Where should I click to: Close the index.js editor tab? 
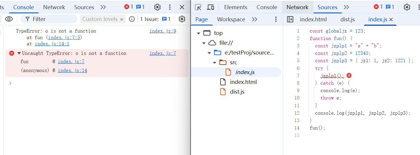[391, 20]
